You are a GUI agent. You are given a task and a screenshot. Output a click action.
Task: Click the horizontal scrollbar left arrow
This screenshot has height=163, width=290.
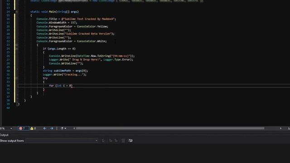(74, 128)
